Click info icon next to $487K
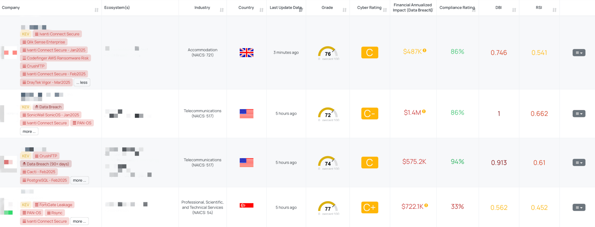The image size is (595, 227). pyautogui.click(x=425, y=51)
